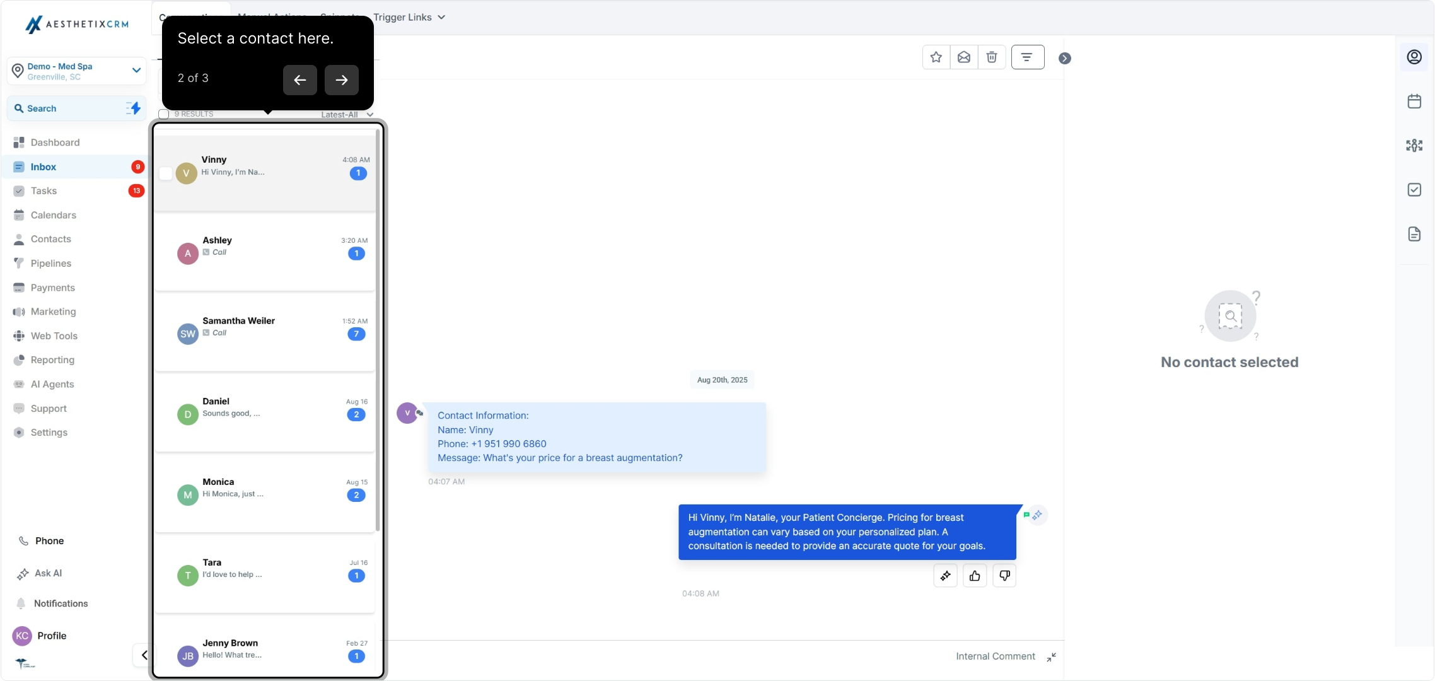Tick the select-all results checkbox
1435x681 pixels.
point(164,114)
